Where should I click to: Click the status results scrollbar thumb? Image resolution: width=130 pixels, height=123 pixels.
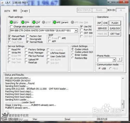point(123,104)
